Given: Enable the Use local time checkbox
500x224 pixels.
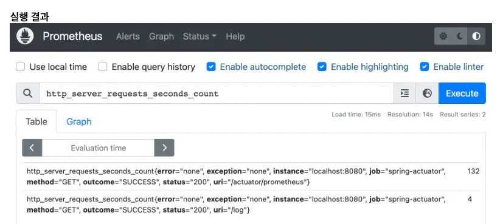Looking at the screenshot, I should [x=21, y=67].
